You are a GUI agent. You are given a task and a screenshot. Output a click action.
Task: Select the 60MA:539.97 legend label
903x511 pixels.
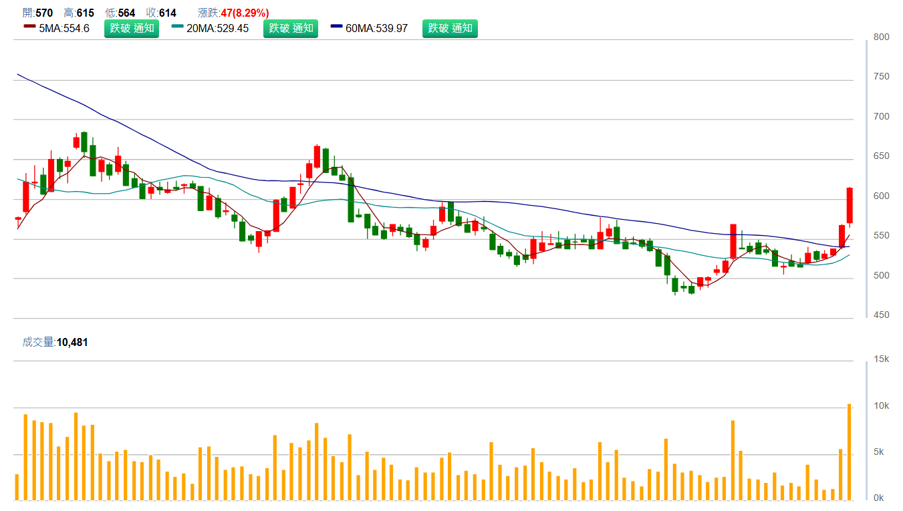(376, 28)
